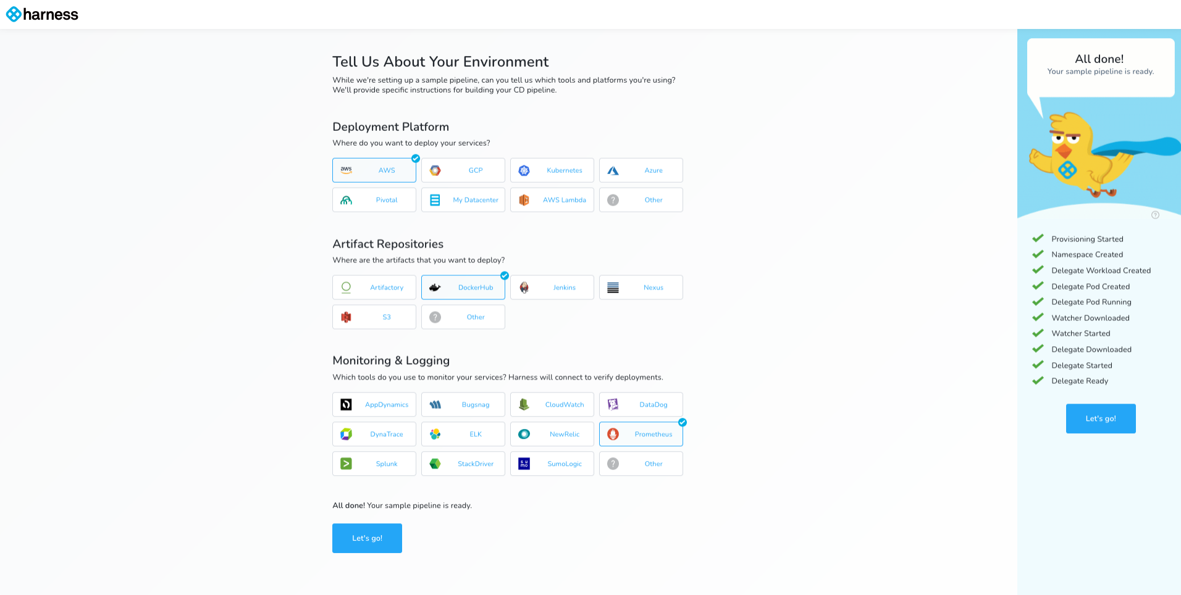
Task: Click 'Namespace Created' status entry
Action: coord(1087,254)
